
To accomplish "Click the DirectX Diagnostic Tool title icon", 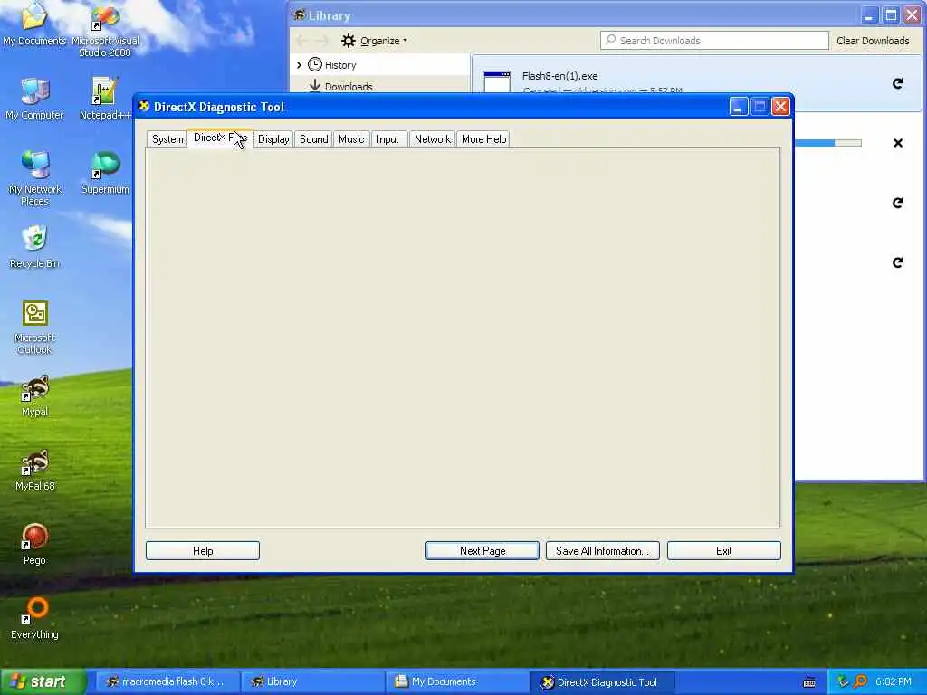I will coord(144,107).
